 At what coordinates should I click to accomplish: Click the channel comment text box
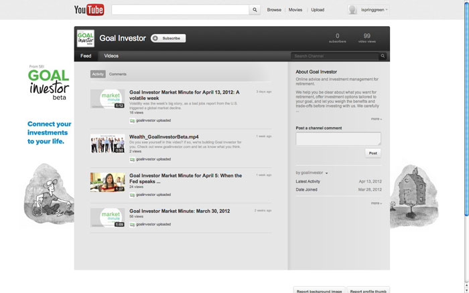[338, 139]
